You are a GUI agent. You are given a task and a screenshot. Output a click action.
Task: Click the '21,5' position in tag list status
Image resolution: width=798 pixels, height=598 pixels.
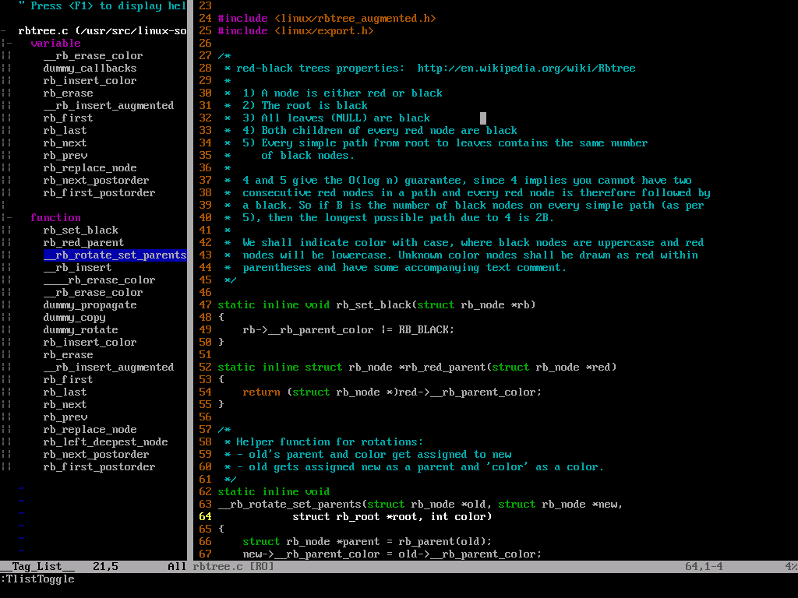105,567
